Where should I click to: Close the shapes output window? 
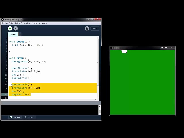[x=171, y=47]
